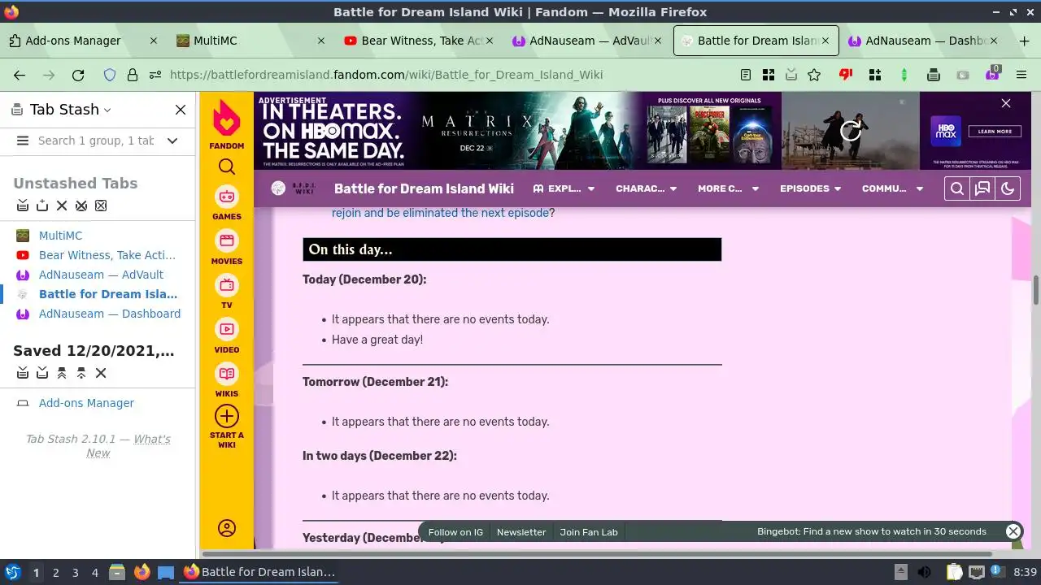Click the page vertical scrollbar
This screenshot has height=585, width=1041.
tap(1036, 291)
